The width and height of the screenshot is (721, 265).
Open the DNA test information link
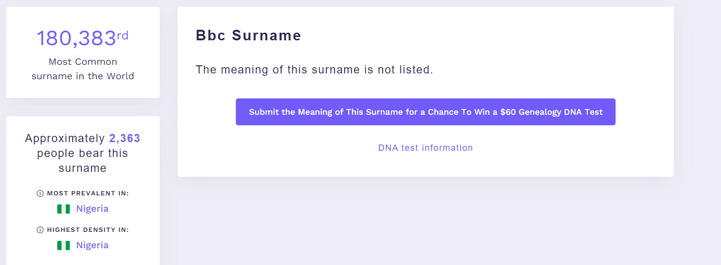[425, 148]
